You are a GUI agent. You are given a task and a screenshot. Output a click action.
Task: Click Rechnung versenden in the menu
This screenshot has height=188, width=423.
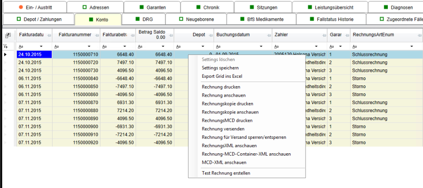pos(223,129)
